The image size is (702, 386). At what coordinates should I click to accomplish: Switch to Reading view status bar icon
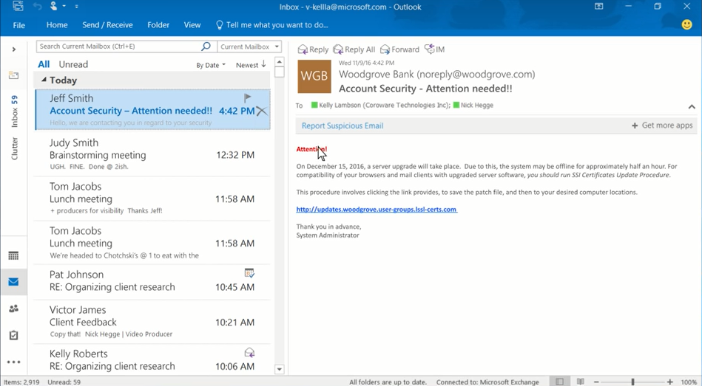tap(581, 382)
